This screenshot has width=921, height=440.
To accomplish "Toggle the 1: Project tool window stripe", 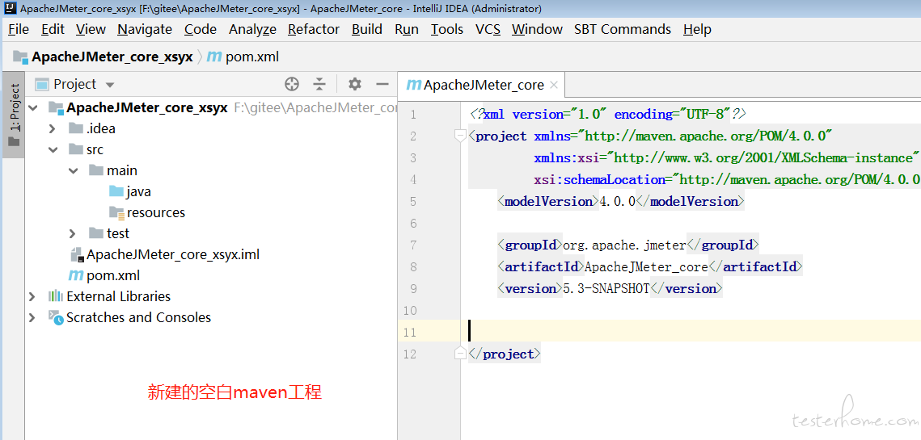I will click(14, 115).
